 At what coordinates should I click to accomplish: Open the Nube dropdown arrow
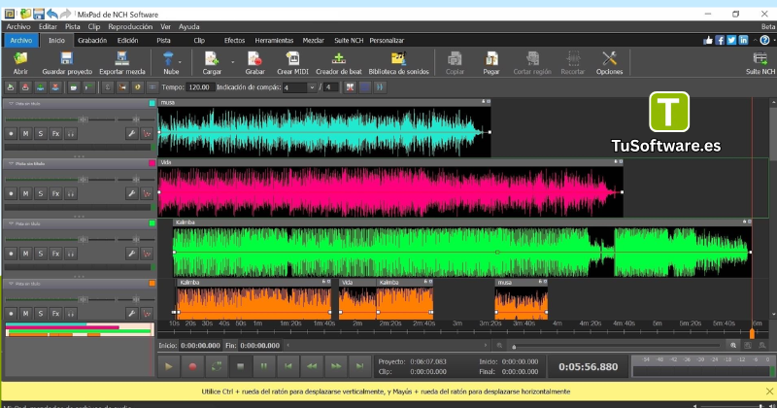pyautogui.click(x=180, y=62)
